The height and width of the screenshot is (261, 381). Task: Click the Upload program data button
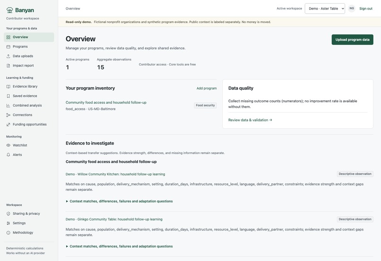pos(352,40)
